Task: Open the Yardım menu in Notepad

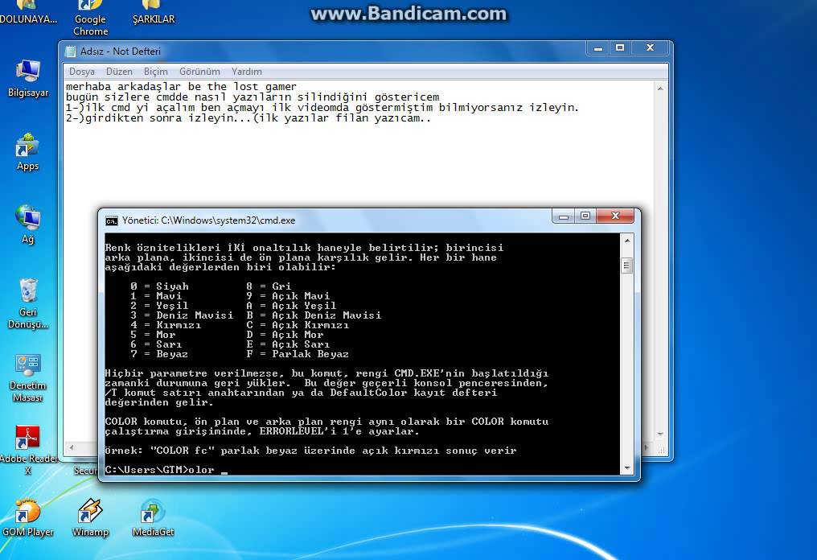Action: click(246, 72)
